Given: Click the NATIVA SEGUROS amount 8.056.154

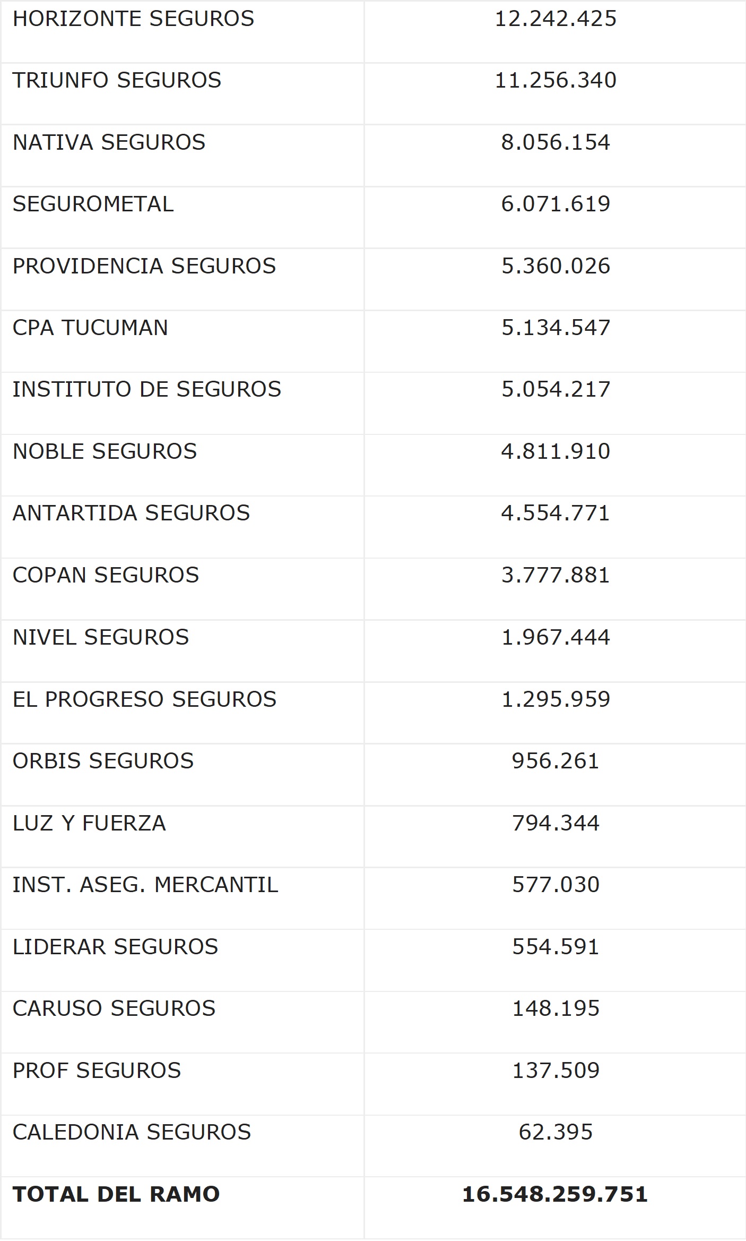Looking at the screenshot, I should click(x=556, y=142).
